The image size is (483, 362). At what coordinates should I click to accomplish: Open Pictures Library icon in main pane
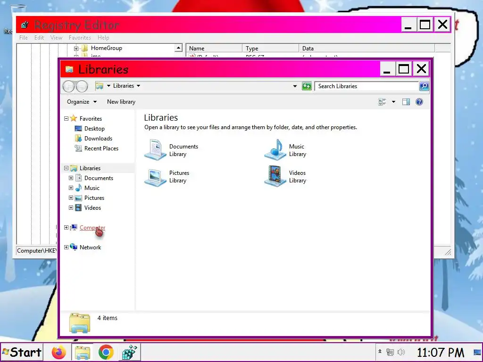155,177
